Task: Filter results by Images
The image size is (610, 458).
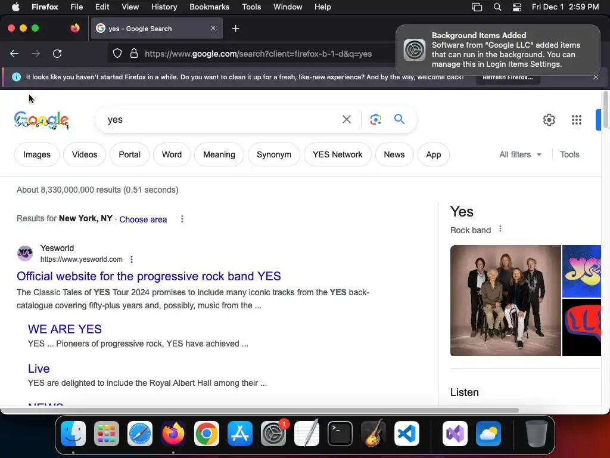Action: pyautogui.click(x=36, y=154)
